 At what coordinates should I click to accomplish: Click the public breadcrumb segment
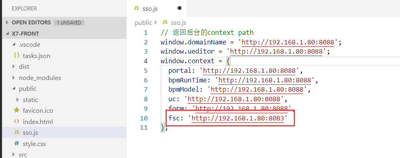pos(143,23)
